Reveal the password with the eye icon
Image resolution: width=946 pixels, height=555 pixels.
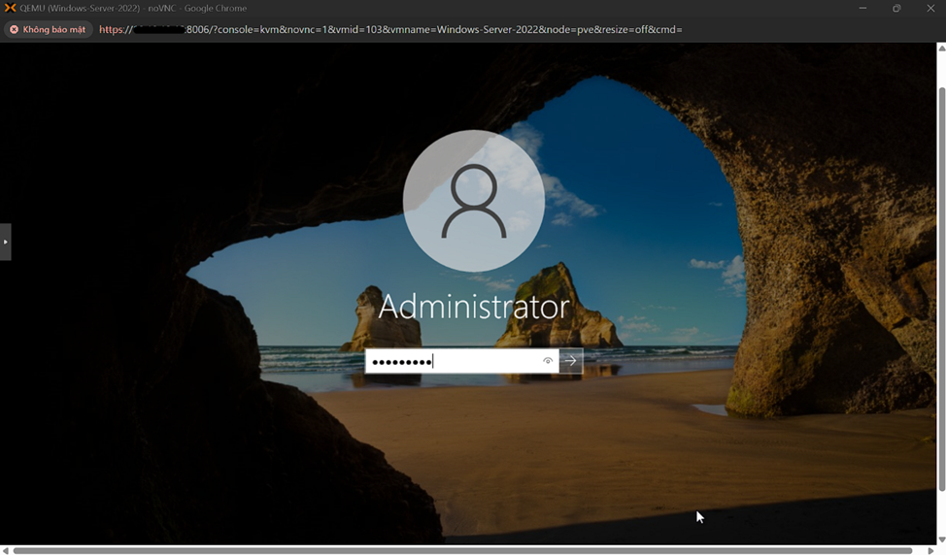[548, 361]
